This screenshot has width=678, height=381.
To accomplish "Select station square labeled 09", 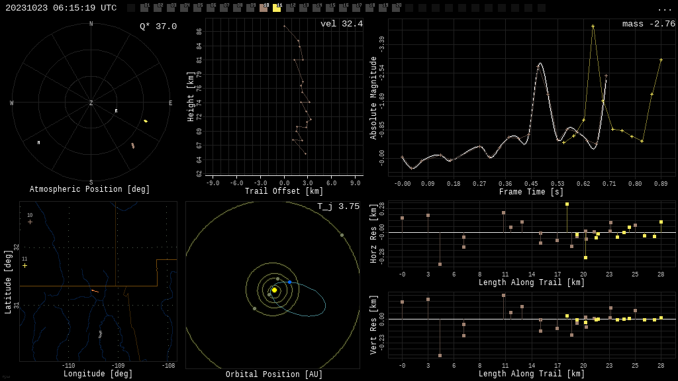I will [250, 8].
